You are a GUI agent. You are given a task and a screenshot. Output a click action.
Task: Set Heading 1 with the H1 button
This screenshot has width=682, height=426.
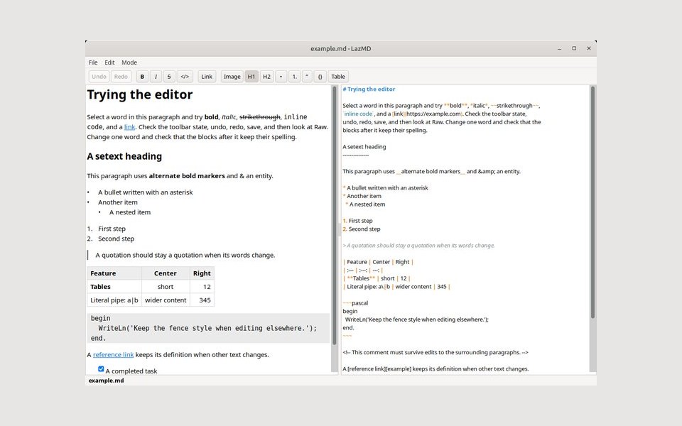pyautogui.click(x=251, y=77)
